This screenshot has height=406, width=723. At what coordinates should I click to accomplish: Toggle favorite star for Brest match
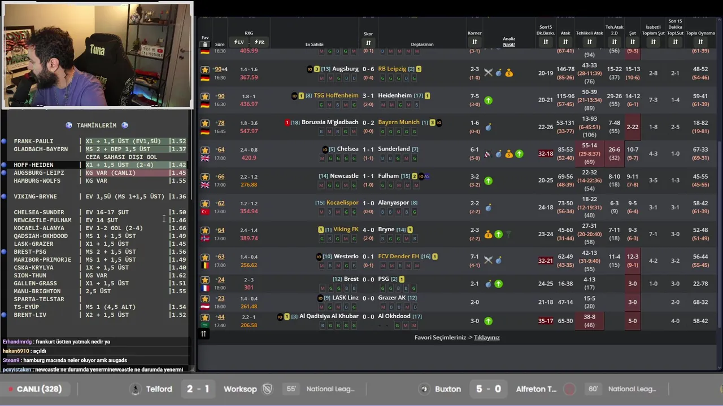[x=205, y=280]
